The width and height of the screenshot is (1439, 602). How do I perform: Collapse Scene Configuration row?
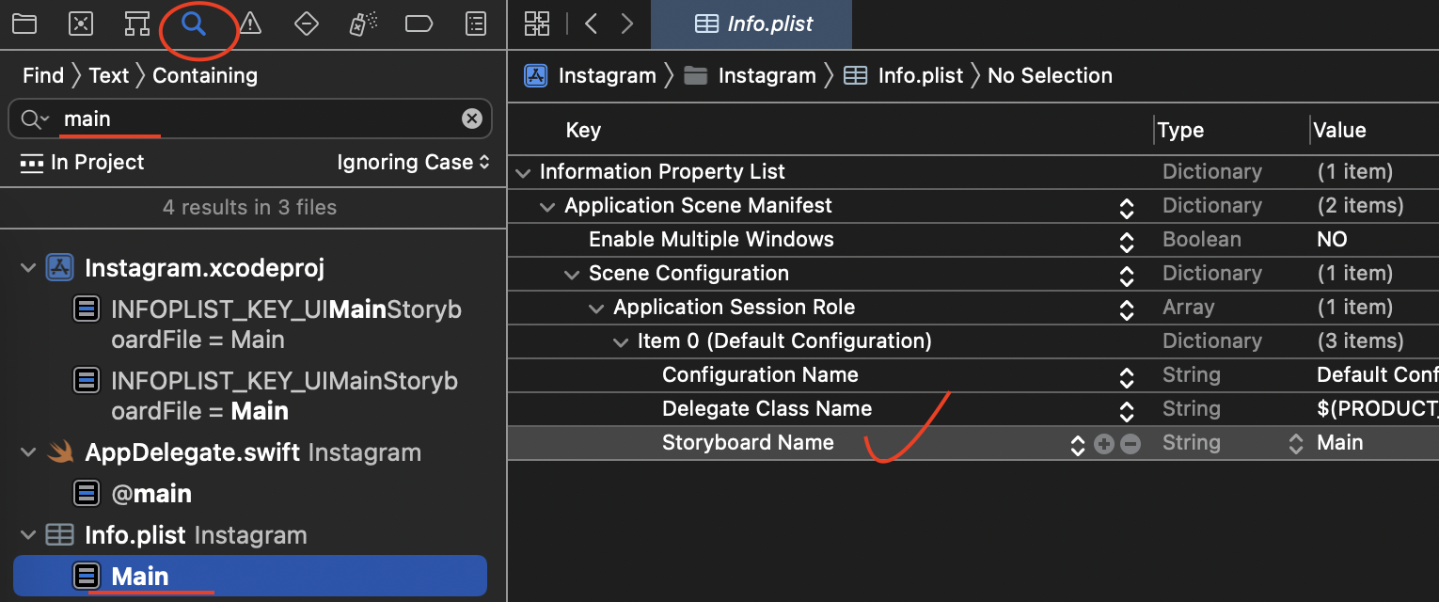point(572,274)
